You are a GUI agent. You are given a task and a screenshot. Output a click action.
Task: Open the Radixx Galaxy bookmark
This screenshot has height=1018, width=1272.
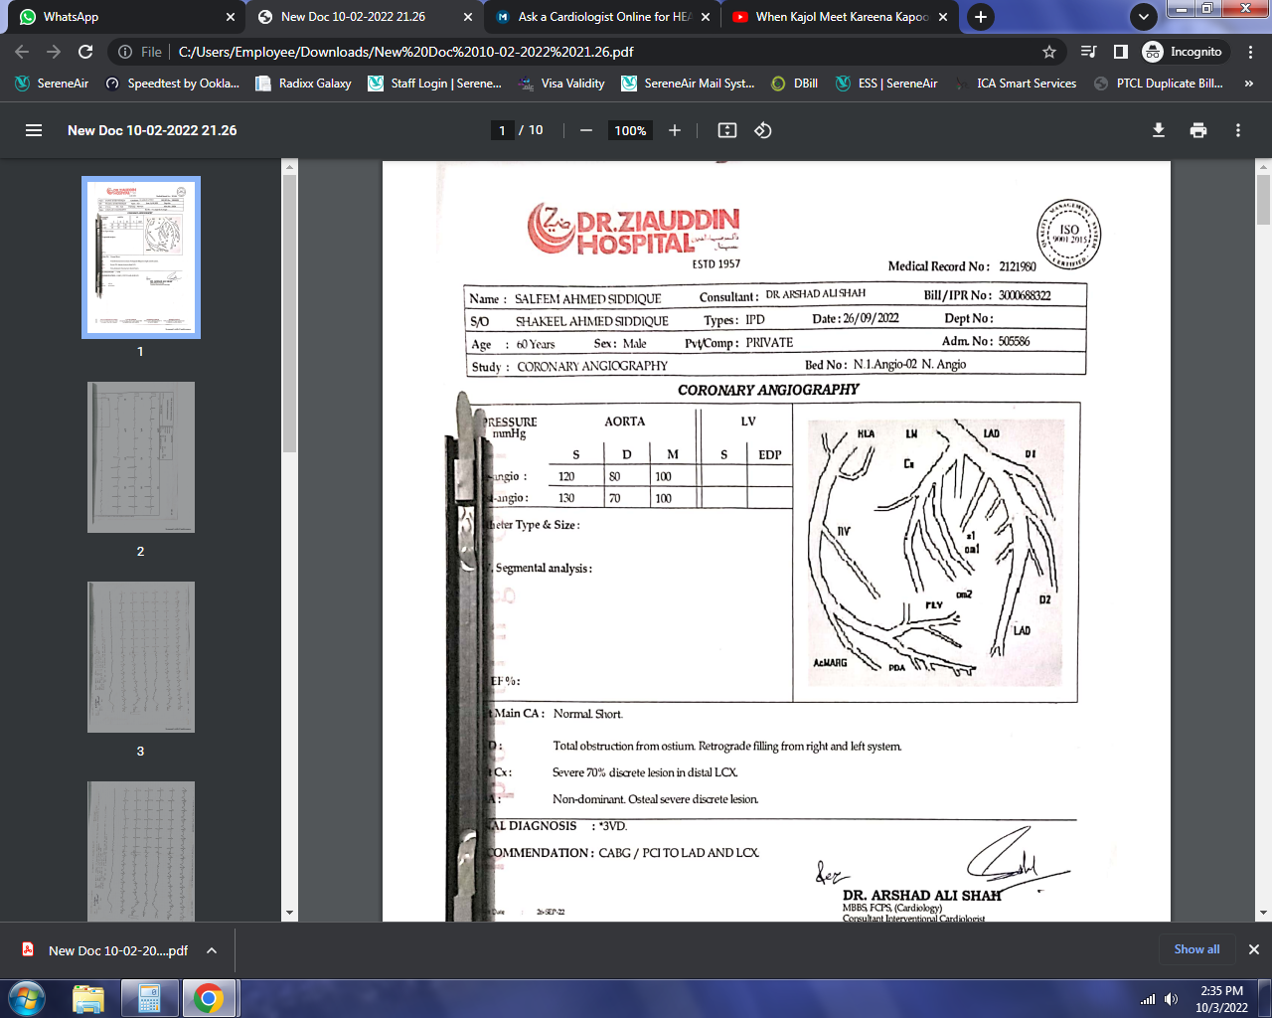click(303, 84)
